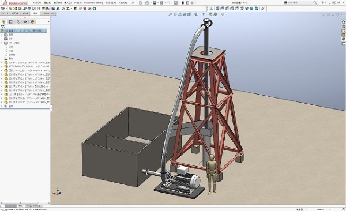Click the Print icon in the top toolbar

coord(161,3)
